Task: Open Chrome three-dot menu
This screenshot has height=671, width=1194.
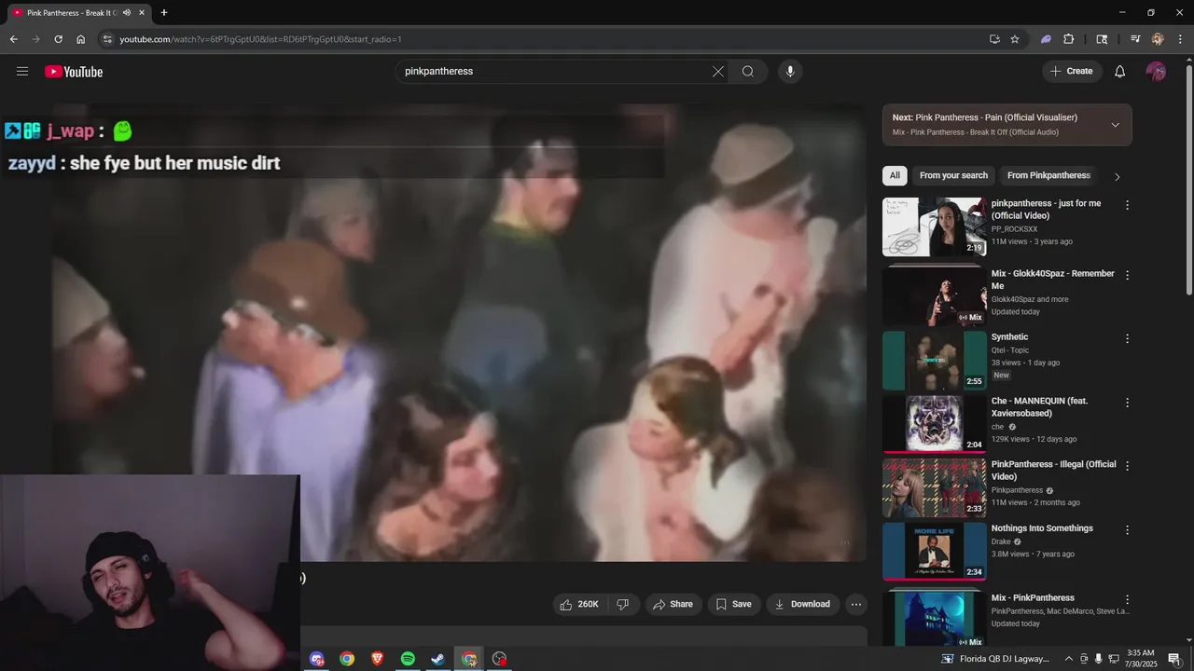Action: click(1181, 39)
